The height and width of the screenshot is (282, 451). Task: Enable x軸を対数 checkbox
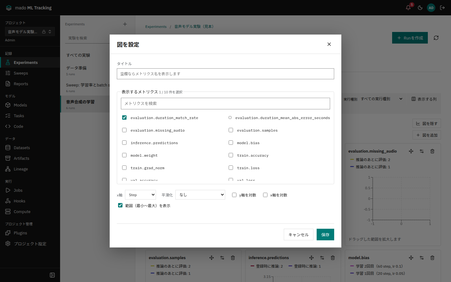pos(265,195)
